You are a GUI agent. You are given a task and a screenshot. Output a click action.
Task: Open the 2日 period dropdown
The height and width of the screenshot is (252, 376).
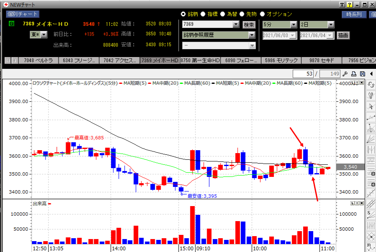point(331,25)
